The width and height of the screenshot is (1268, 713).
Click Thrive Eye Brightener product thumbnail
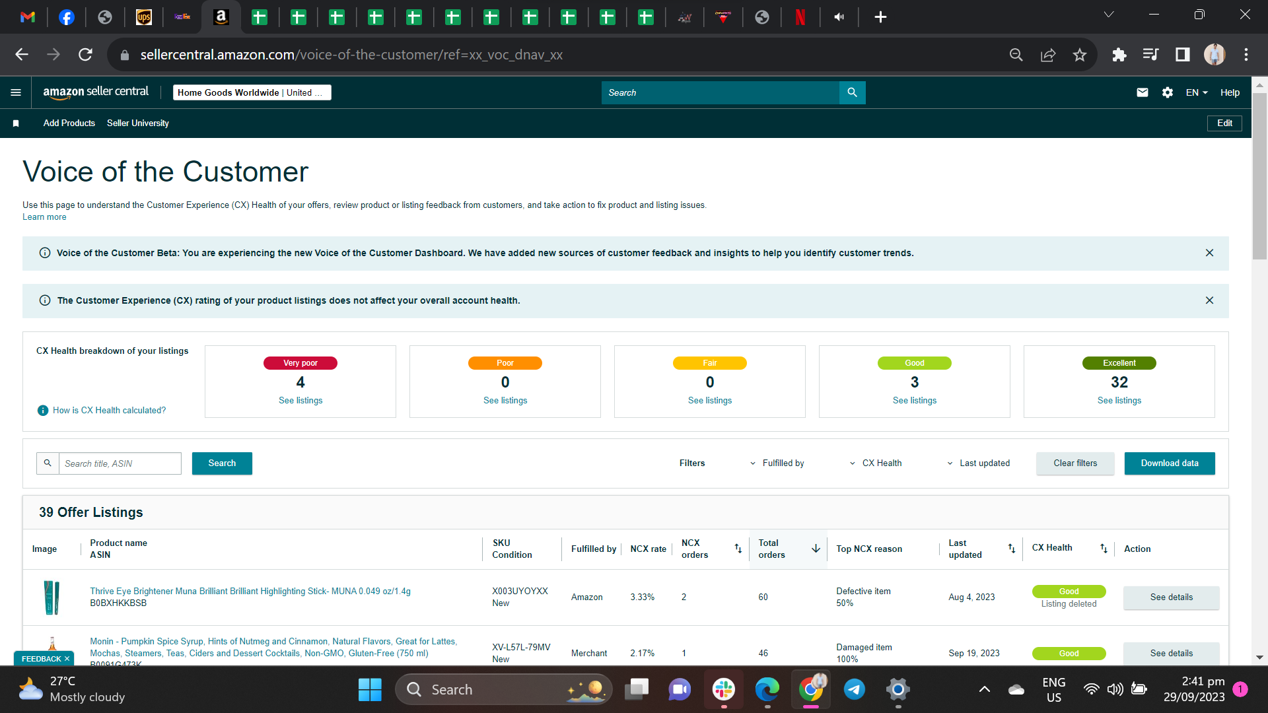tap(52, 597)
